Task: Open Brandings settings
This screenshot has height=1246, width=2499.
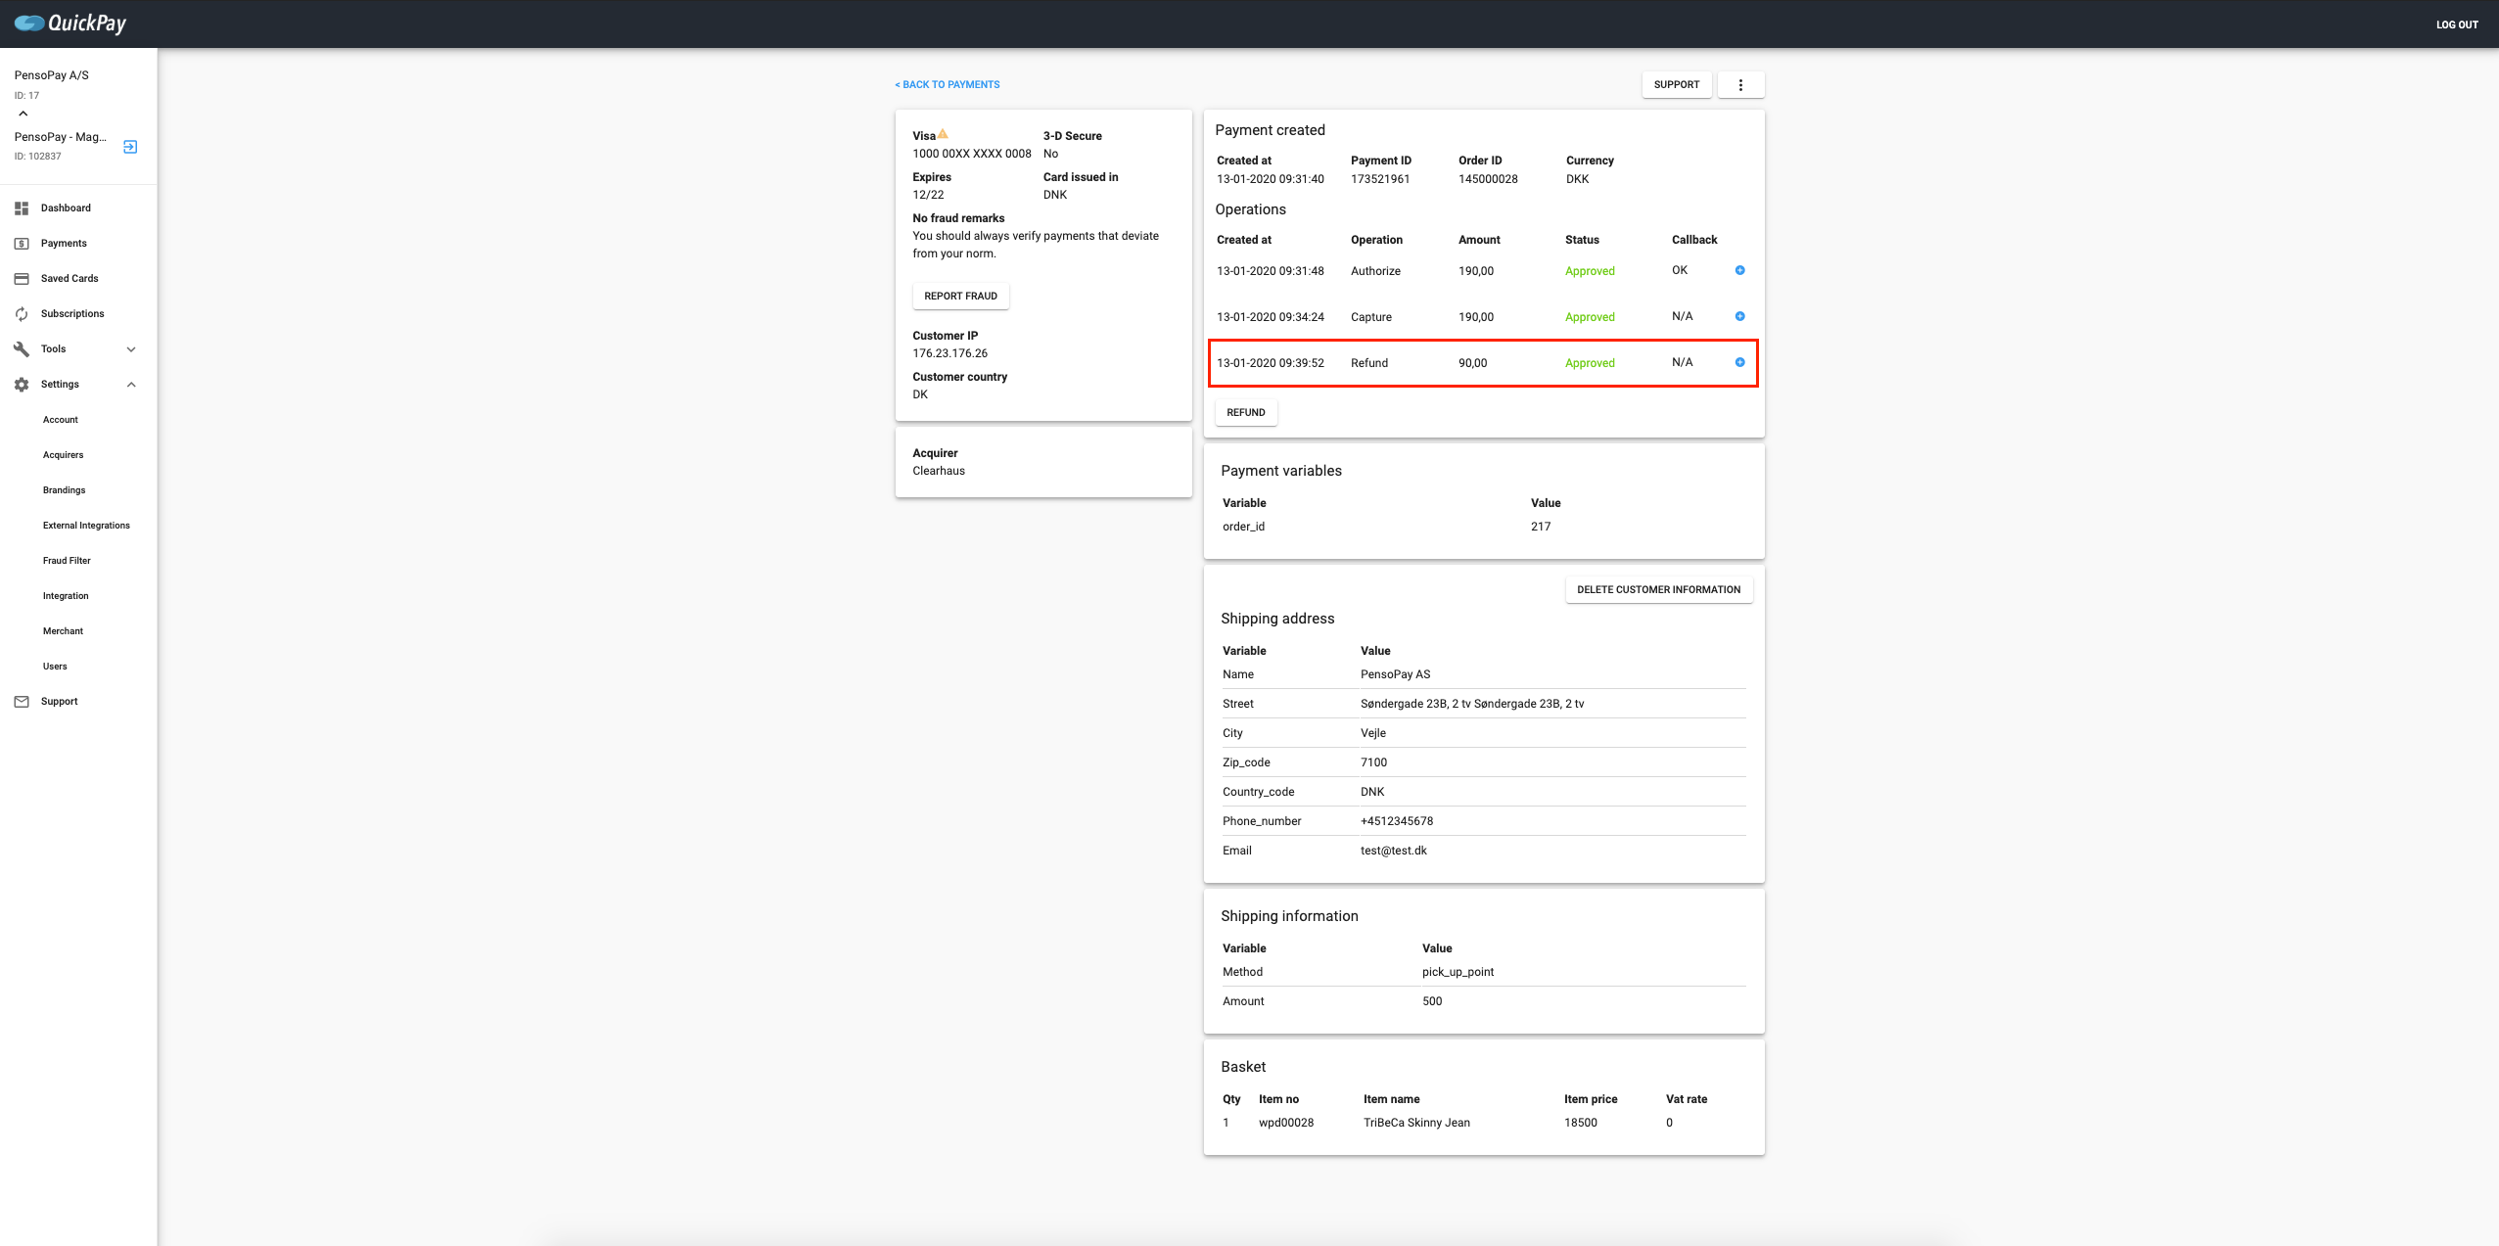Action: [65, 490]
